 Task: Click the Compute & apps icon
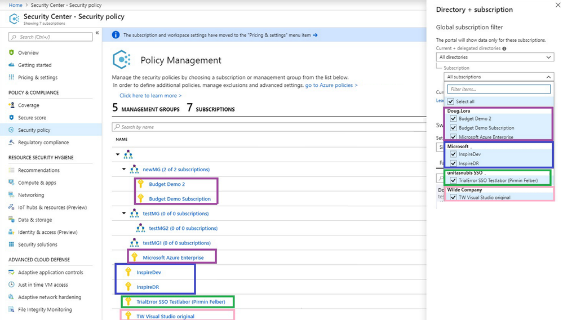(11, 182)
